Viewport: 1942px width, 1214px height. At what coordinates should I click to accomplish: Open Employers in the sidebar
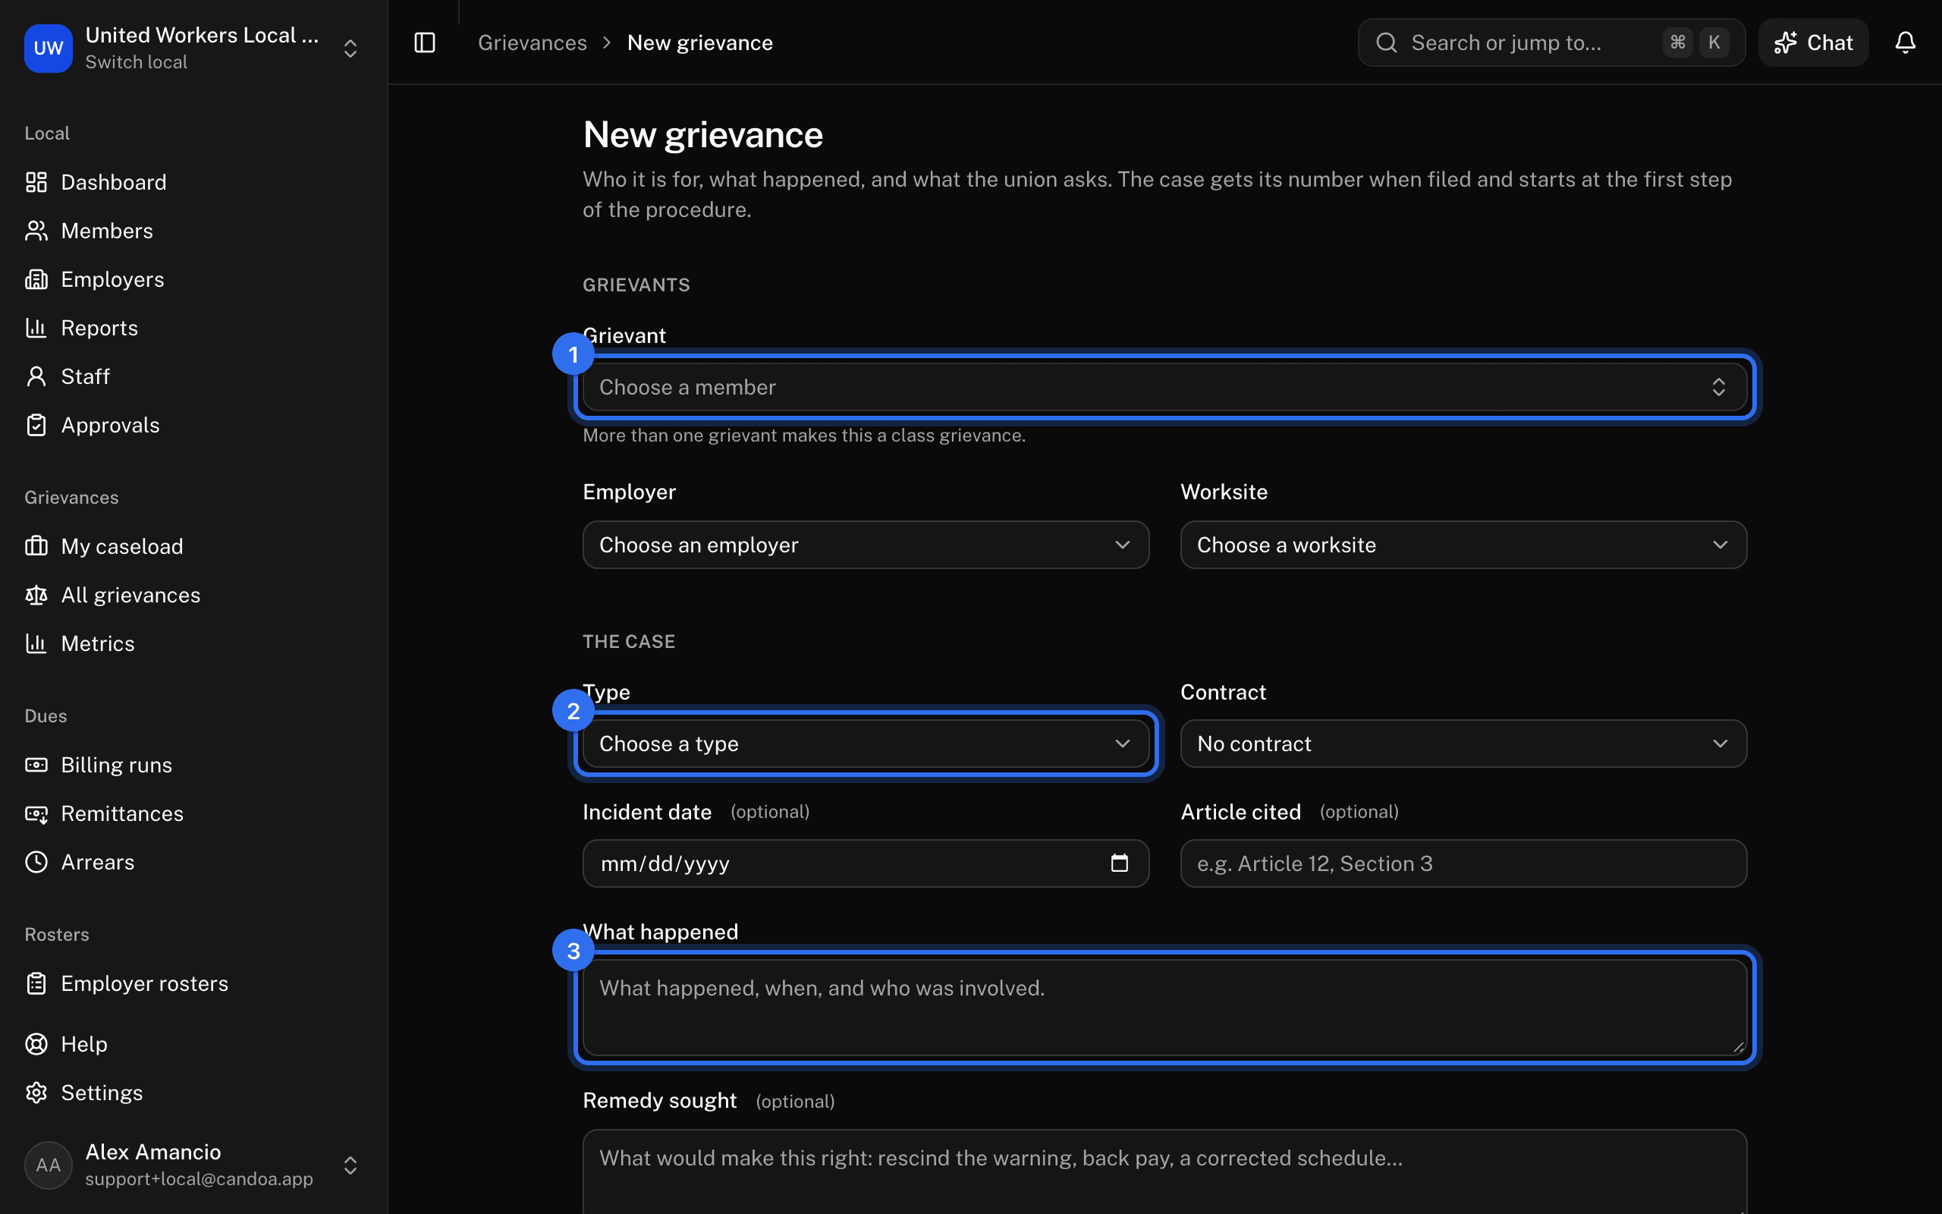pos(112,279)
